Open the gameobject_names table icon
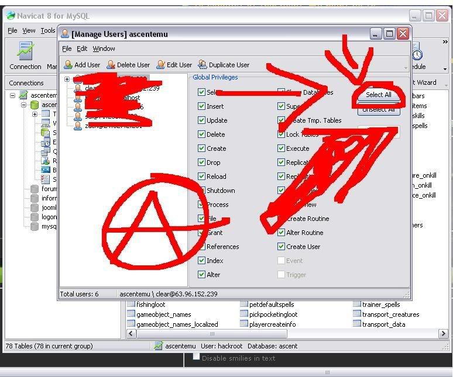Image resolution: width=453 pixels, height=377 pixels. [x=131, y=314]
